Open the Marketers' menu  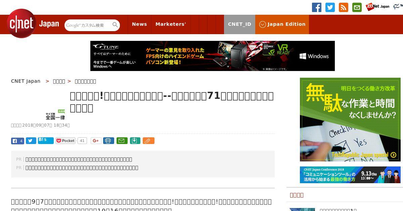pyautogui.click(x=171, y=24)
